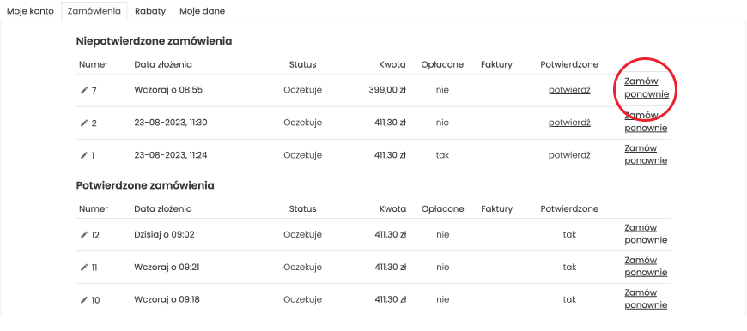Select the Zamówienia tab
747x331 pixels.
click(x=94, y=11)
